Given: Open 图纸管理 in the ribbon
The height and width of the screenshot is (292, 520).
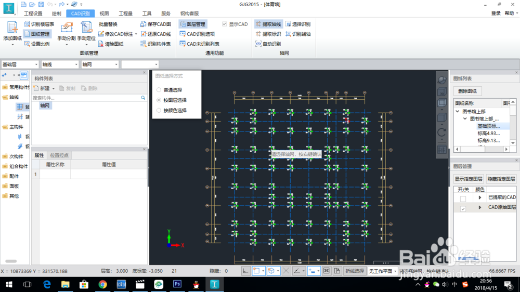Looking at the screenshot, I should click(37, 34).
